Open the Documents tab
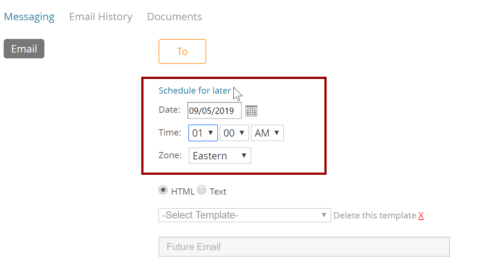 (174, 17)
